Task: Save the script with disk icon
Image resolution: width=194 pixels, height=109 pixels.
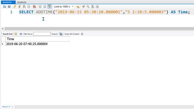Action: pyautogui.click(x=9, y=7)
